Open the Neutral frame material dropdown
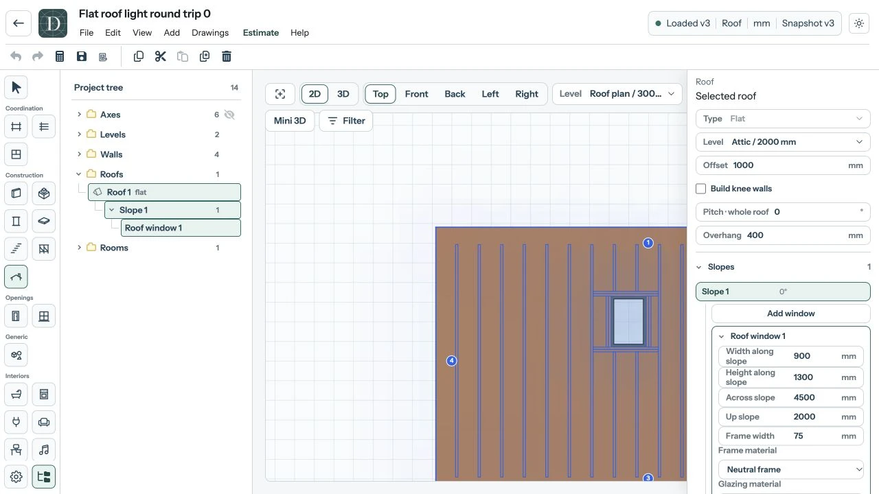879x494 pixels. pyautogui.click(x=791, y=469)
